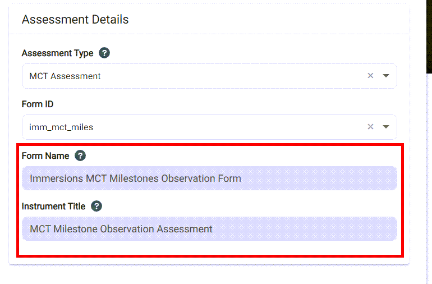The width and height of the screenshot is (432, 284).
Task: Click the MCT Assessment selected value
Action: (65, 76)
